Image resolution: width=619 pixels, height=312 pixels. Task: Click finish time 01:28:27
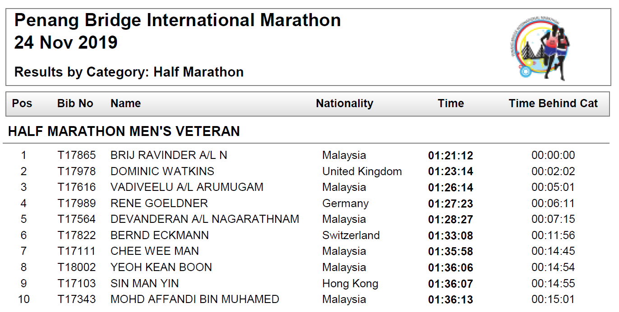point(451,220)
